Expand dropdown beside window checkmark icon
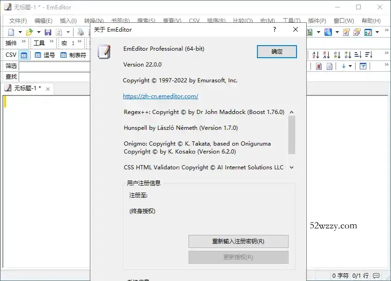 (x=378, y=32)
